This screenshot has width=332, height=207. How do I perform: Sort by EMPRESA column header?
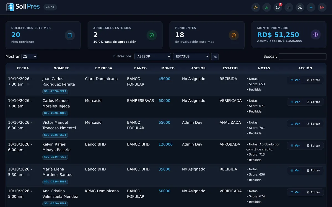pyautogui.click(x=104, y=68)
